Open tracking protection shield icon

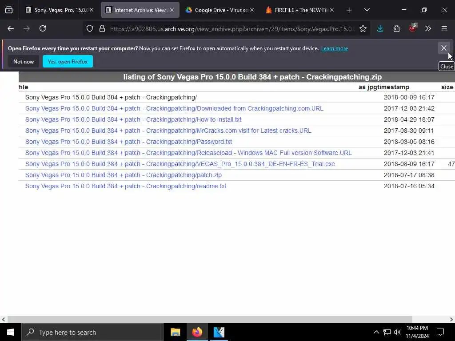pyautogui.click(x=90, y=29)
